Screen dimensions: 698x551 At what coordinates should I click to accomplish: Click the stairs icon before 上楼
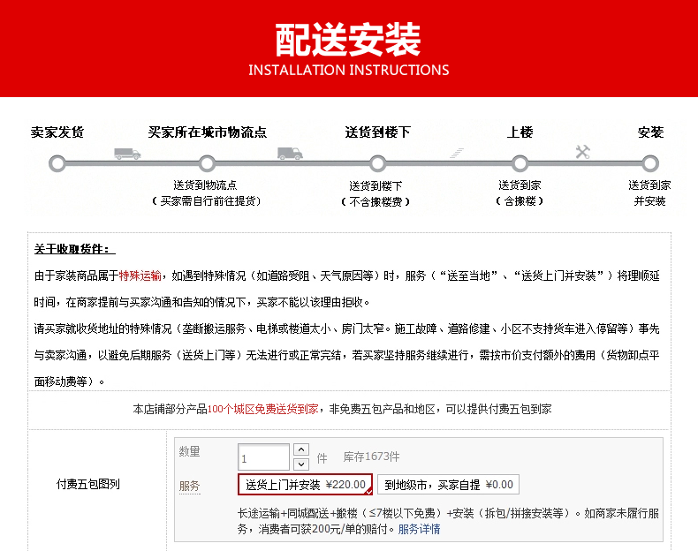pyautogui.click(x=456, y=153)
